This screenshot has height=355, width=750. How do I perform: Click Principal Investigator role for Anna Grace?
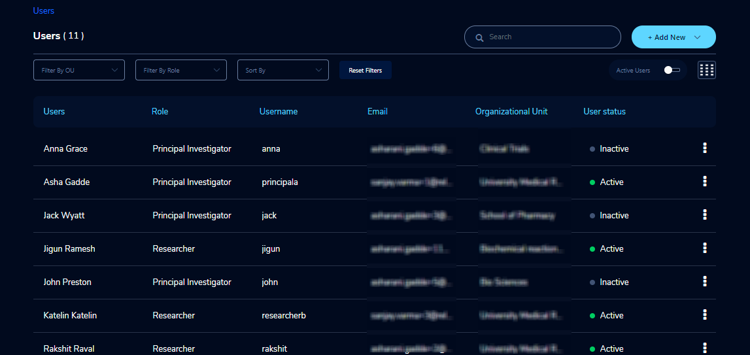coord(192,149)
